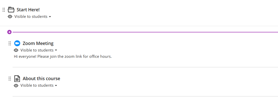Select the Zoom Meeting drag handle dots
This screenshot has height=103, width=278.
10,43
